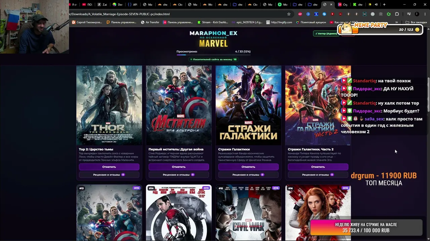
Task: Click the 4 / 33 (12%) progress text
Action: [243, 52]
